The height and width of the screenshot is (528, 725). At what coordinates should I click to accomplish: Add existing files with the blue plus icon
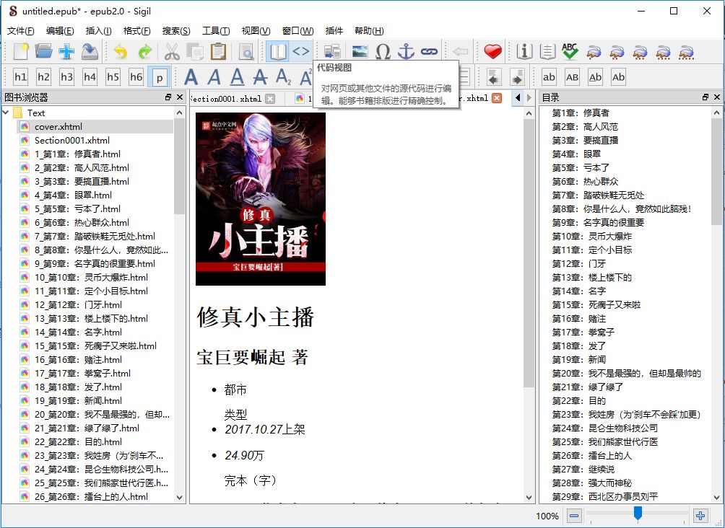tap(66, 52)
